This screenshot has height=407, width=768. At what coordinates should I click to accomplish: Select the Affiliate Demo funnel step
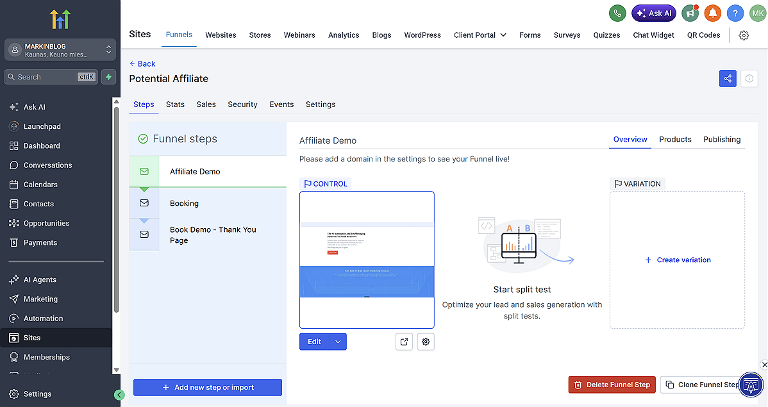coord(208,171)
